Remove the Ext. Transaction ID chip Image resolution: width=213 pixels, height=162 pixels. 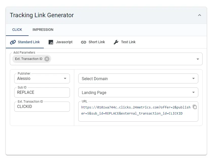point(47,59)
